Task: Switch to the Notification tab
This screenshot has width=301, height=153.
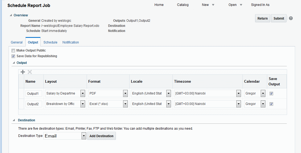Action: (71, 42)
